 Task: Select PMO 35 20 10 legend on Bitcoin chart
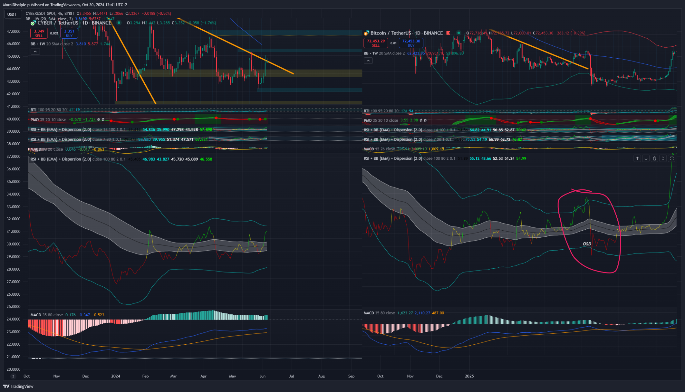(x=381, y=120)
